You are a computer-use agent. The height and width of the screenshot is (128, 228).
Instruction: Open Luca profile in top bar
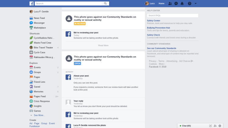click(x=150, y=3)
